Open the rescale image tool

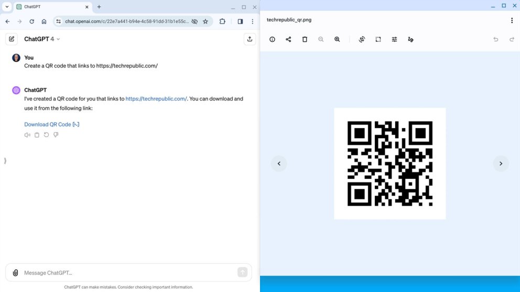(378, 39)
